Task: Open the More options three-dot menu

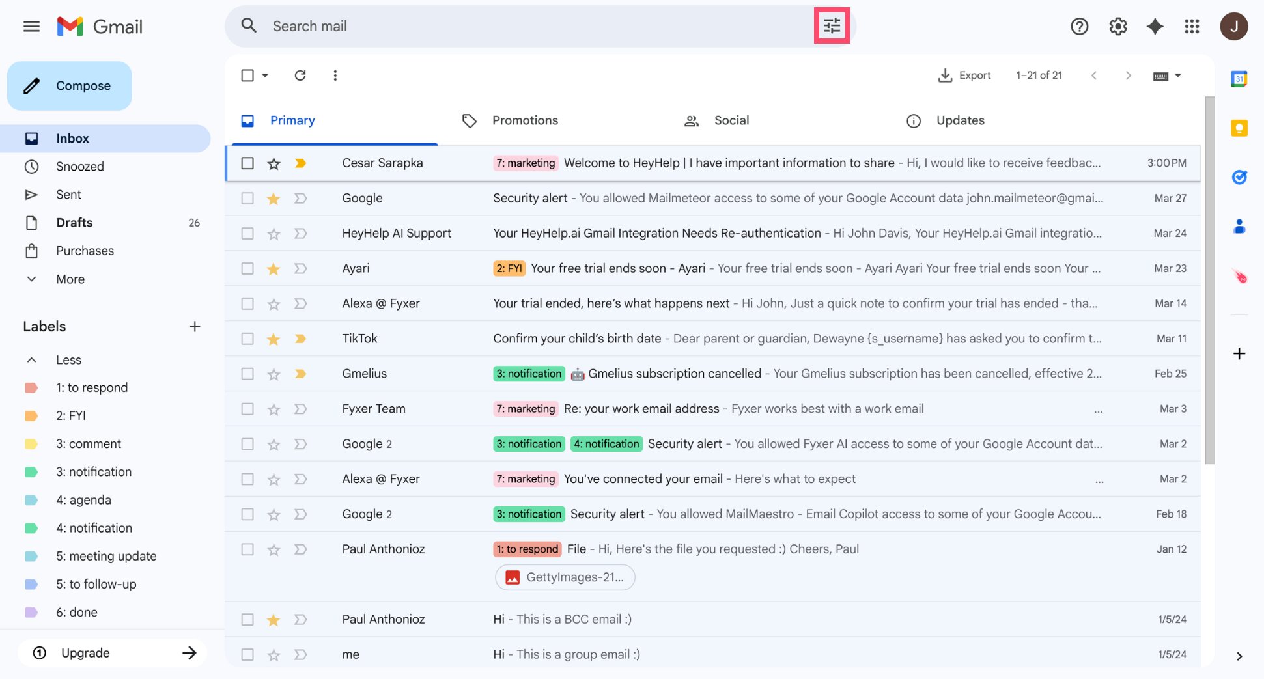Action: tap(335, 76)
